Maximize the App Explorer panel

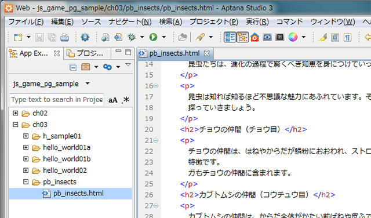point(128,52)
